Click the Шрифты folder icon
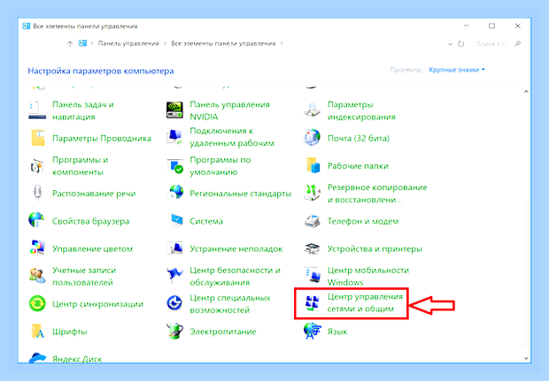Screen dimensions: 549x381 [x=37, y=331]
